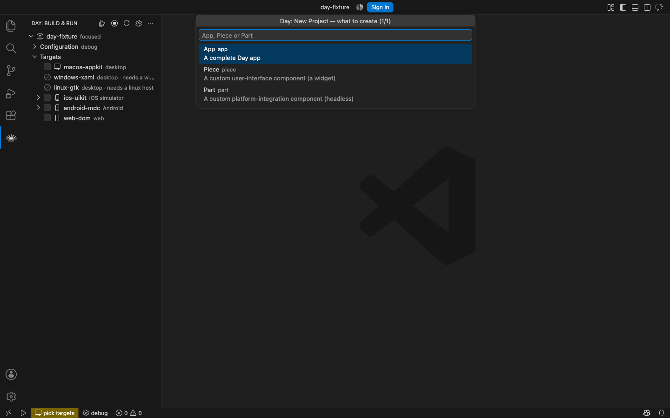This screenshot has width=670, height=418.
Task: Click the Copilot icon beside Sign In
Action: point(360,7)
